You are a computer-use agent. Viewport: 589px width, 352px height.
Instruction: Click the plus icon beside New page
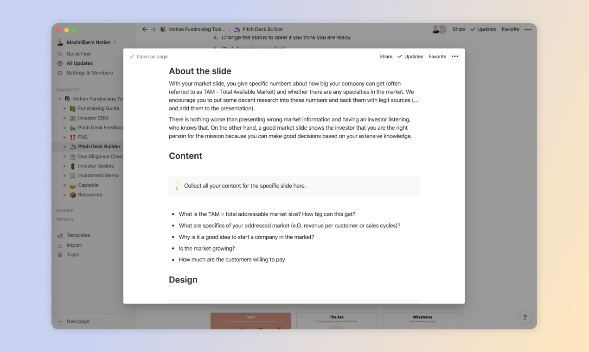[x=60, y=321]
